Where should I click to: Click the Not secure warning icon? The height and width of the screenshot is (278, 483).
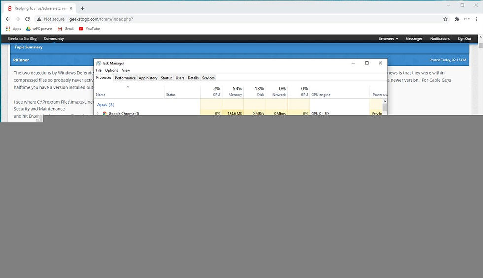[x=39, y=19]
